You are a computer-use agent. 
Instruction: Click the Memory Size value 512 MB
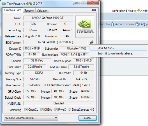tap(35, 79)
